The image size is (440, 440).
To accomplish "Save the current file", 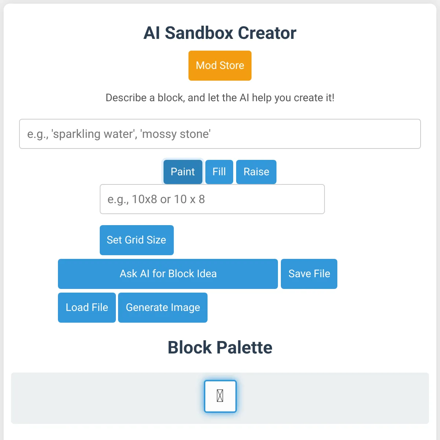I will [309, 274].
